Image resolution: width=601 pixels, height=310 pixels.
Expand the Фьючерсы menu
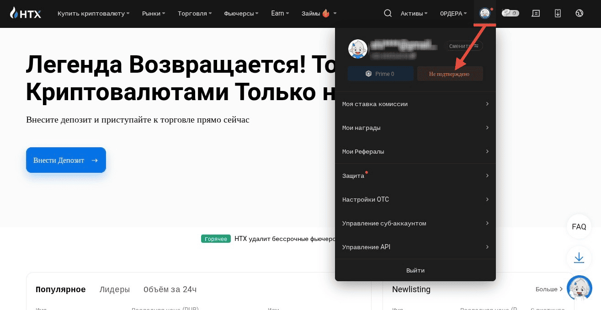pos(241,13)
